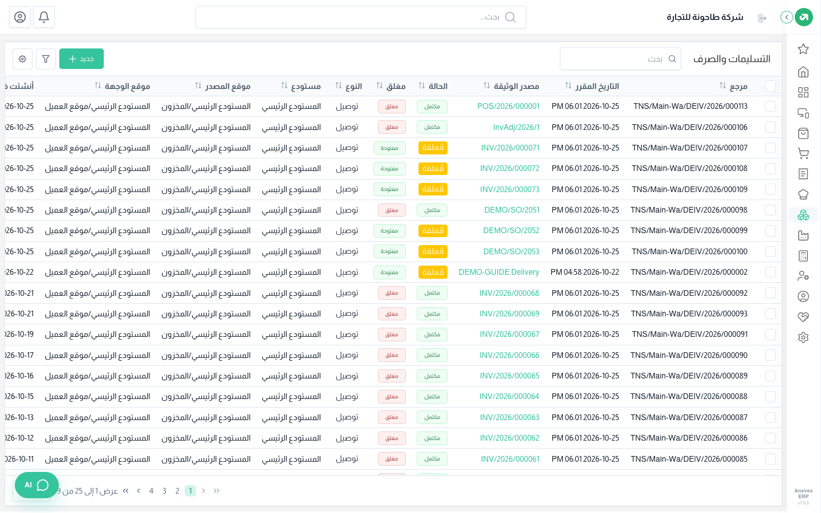This screenshot has width=821, height=513.
Task: Open settings gear at sidebar bottom
Action: pos(803,337)
